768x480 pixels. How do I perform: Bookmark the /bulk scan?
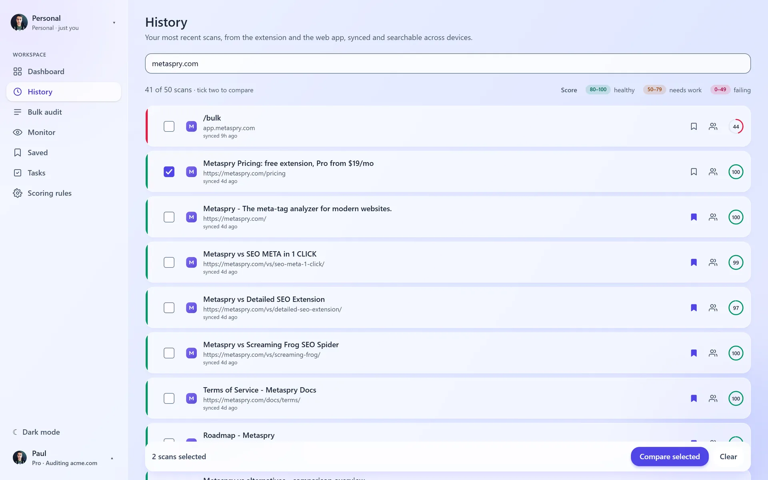(x=694, y=126)
